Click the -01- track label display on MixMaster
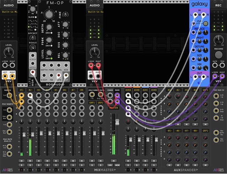227x174 pixels. tap(21, 90)
